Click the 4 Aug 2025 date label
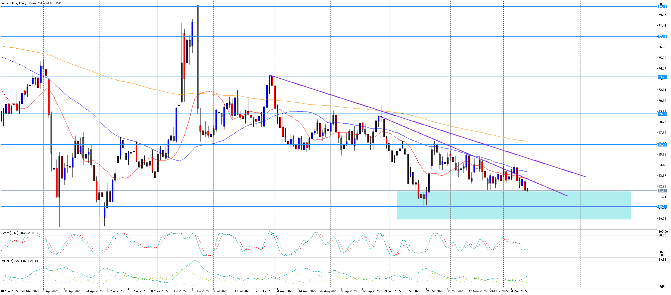This screenshot has width=671, height=295. [285, 291]
